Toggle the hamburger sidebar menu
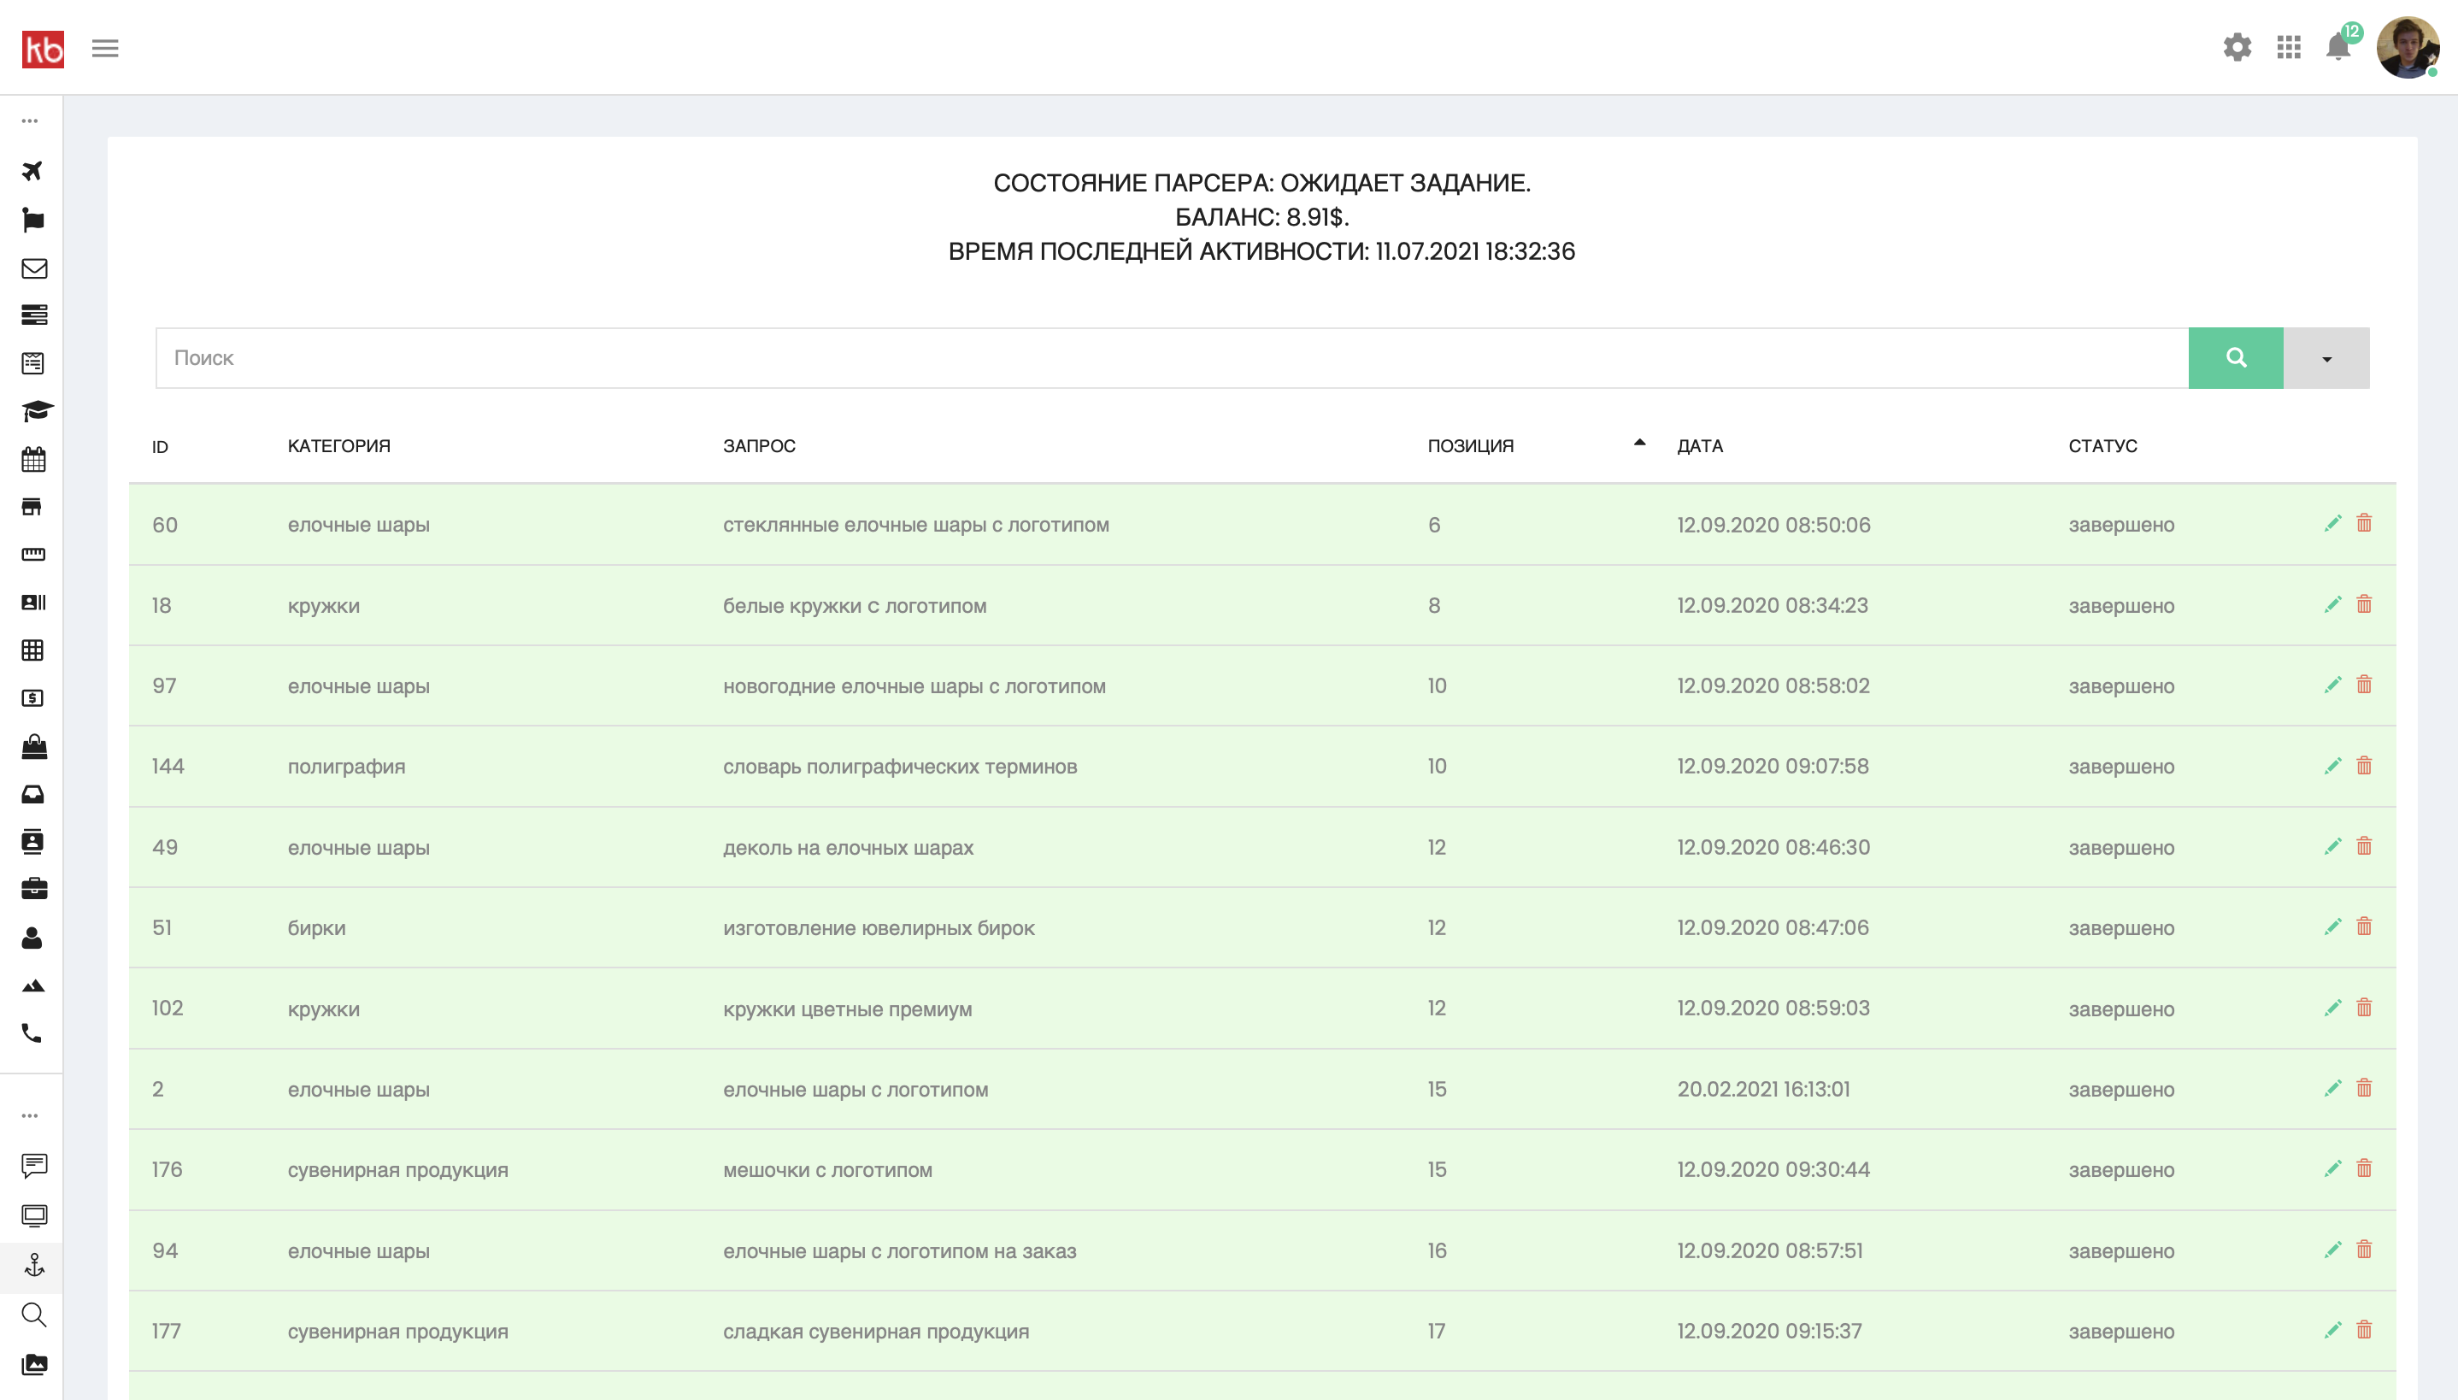This screenshot has width=2458, height=1400. [105, 48]
